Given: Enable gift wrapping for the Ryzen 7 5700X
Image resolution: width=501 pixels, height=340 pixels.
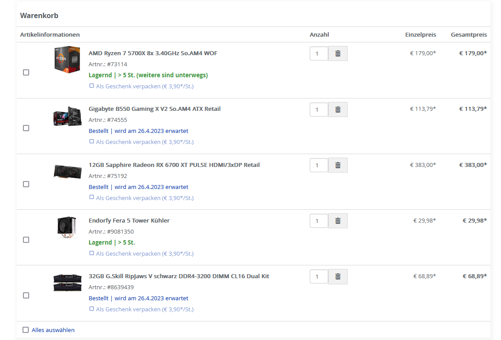Looking at the screenshot, I should coord(92,86).
